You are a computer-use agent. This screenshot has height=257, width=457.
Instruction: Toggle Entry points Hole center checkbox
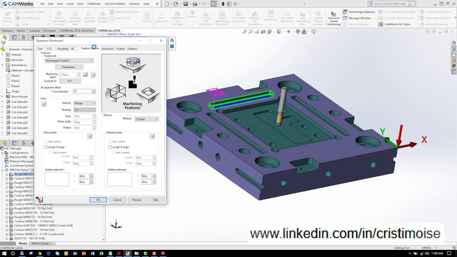tap(46, 142)
